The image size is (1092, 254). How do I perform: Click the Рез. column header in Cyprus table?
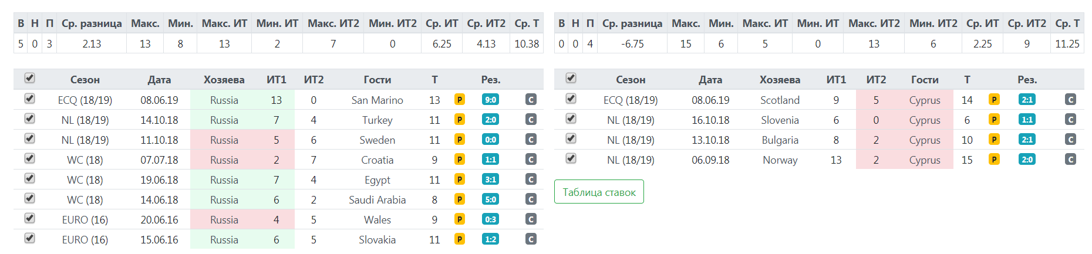click(x=1027, y=80)
